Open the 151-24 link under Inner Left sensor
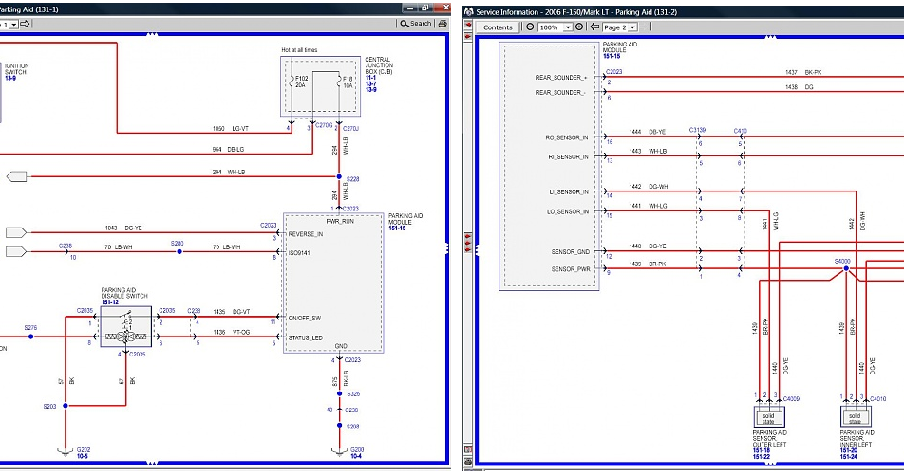Viewport: 904px width, 474px height. (x=849, y=457)
